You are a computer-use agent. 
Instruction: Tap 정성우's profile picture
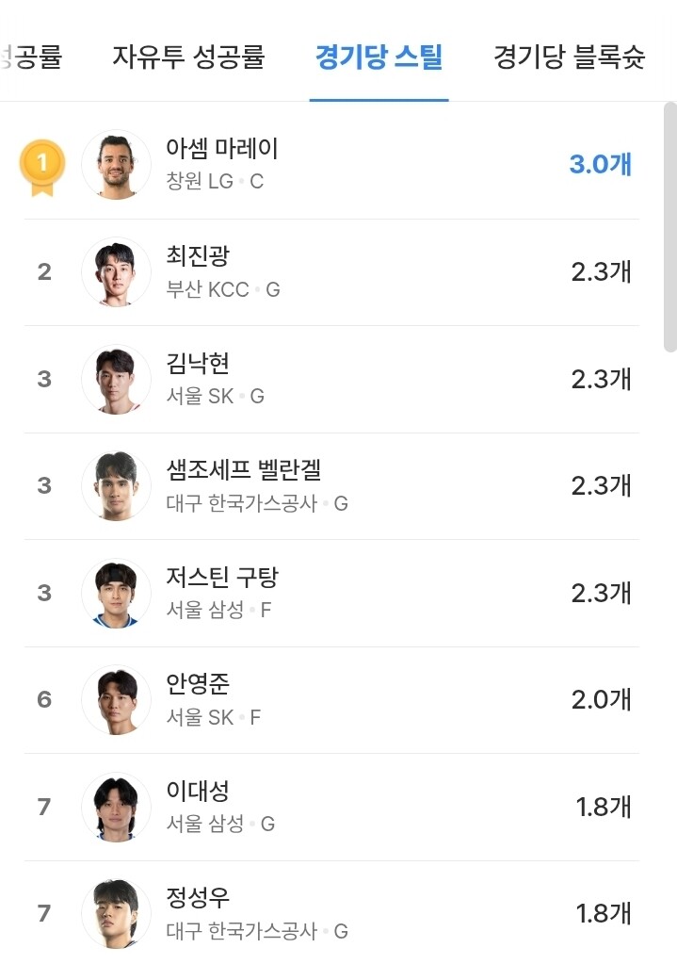[116, 913]
